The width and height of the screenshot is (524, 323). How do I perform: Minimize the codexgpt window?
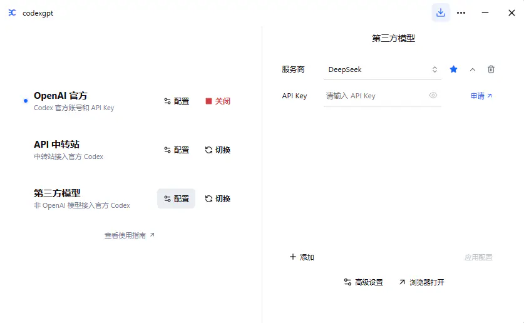click(x=485, y=13)
